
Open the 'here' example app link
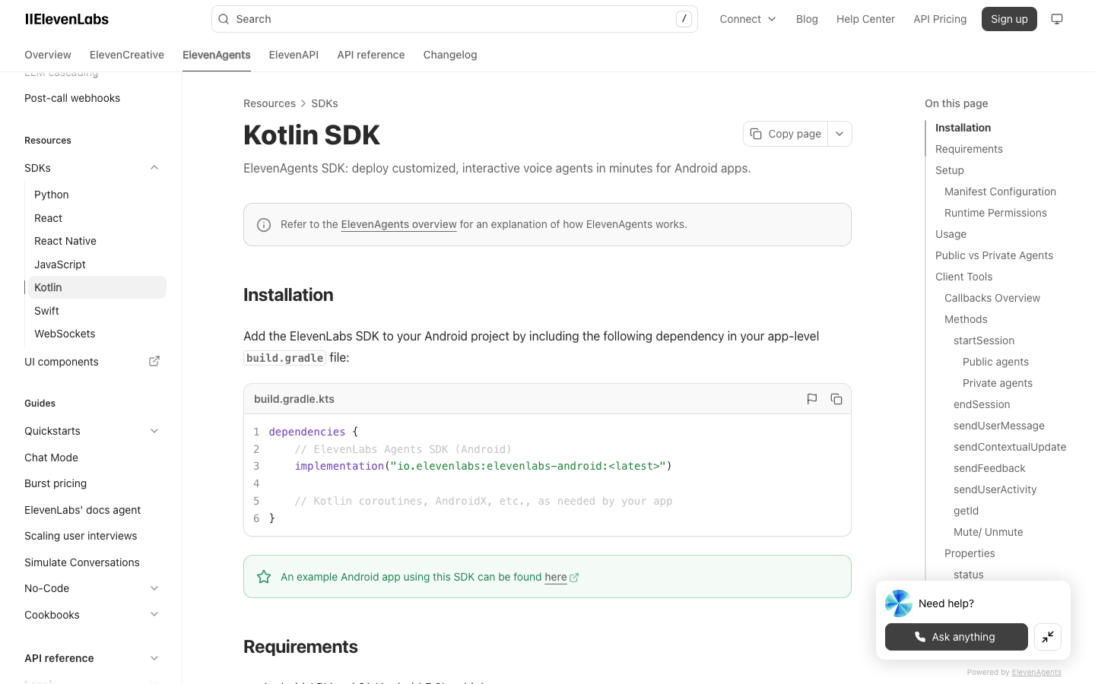[x=556, y=577]
